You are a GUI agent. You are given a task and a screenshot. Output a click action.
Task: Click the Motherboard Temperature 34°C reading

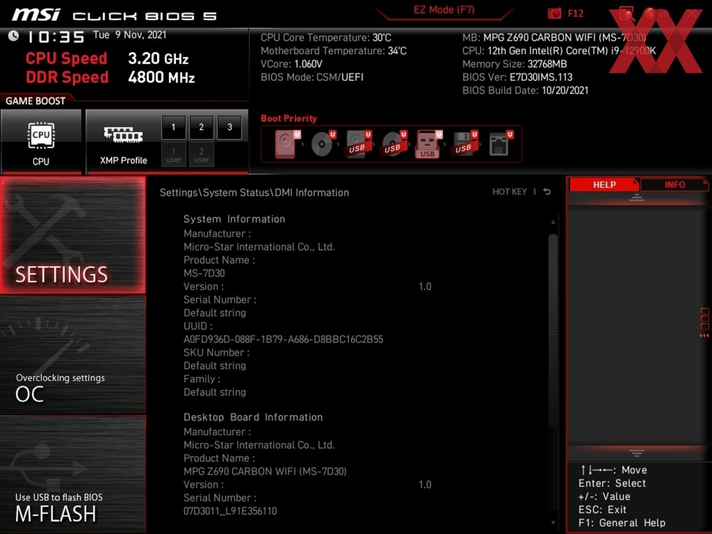pyautogui.click(x=333, y=51)
